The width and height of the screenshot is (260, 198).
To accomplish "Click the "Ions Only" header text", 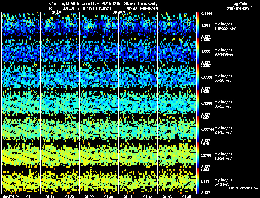I will 148,4.
